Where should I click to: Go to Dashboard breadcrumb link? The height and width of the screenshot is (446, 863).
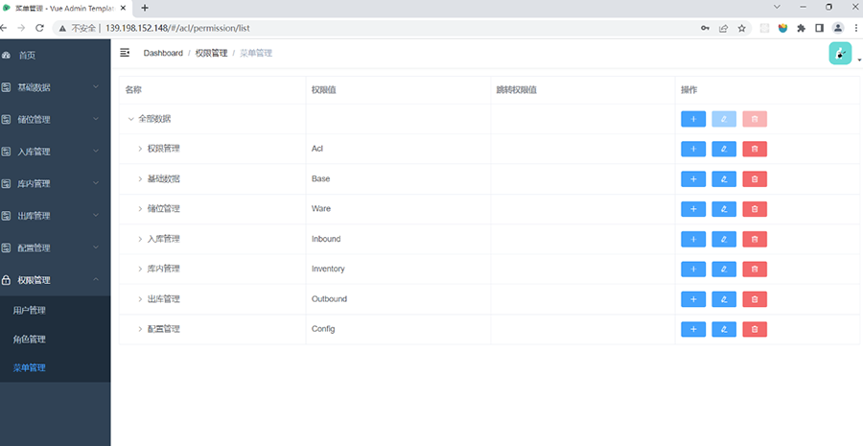pos(163,53)
